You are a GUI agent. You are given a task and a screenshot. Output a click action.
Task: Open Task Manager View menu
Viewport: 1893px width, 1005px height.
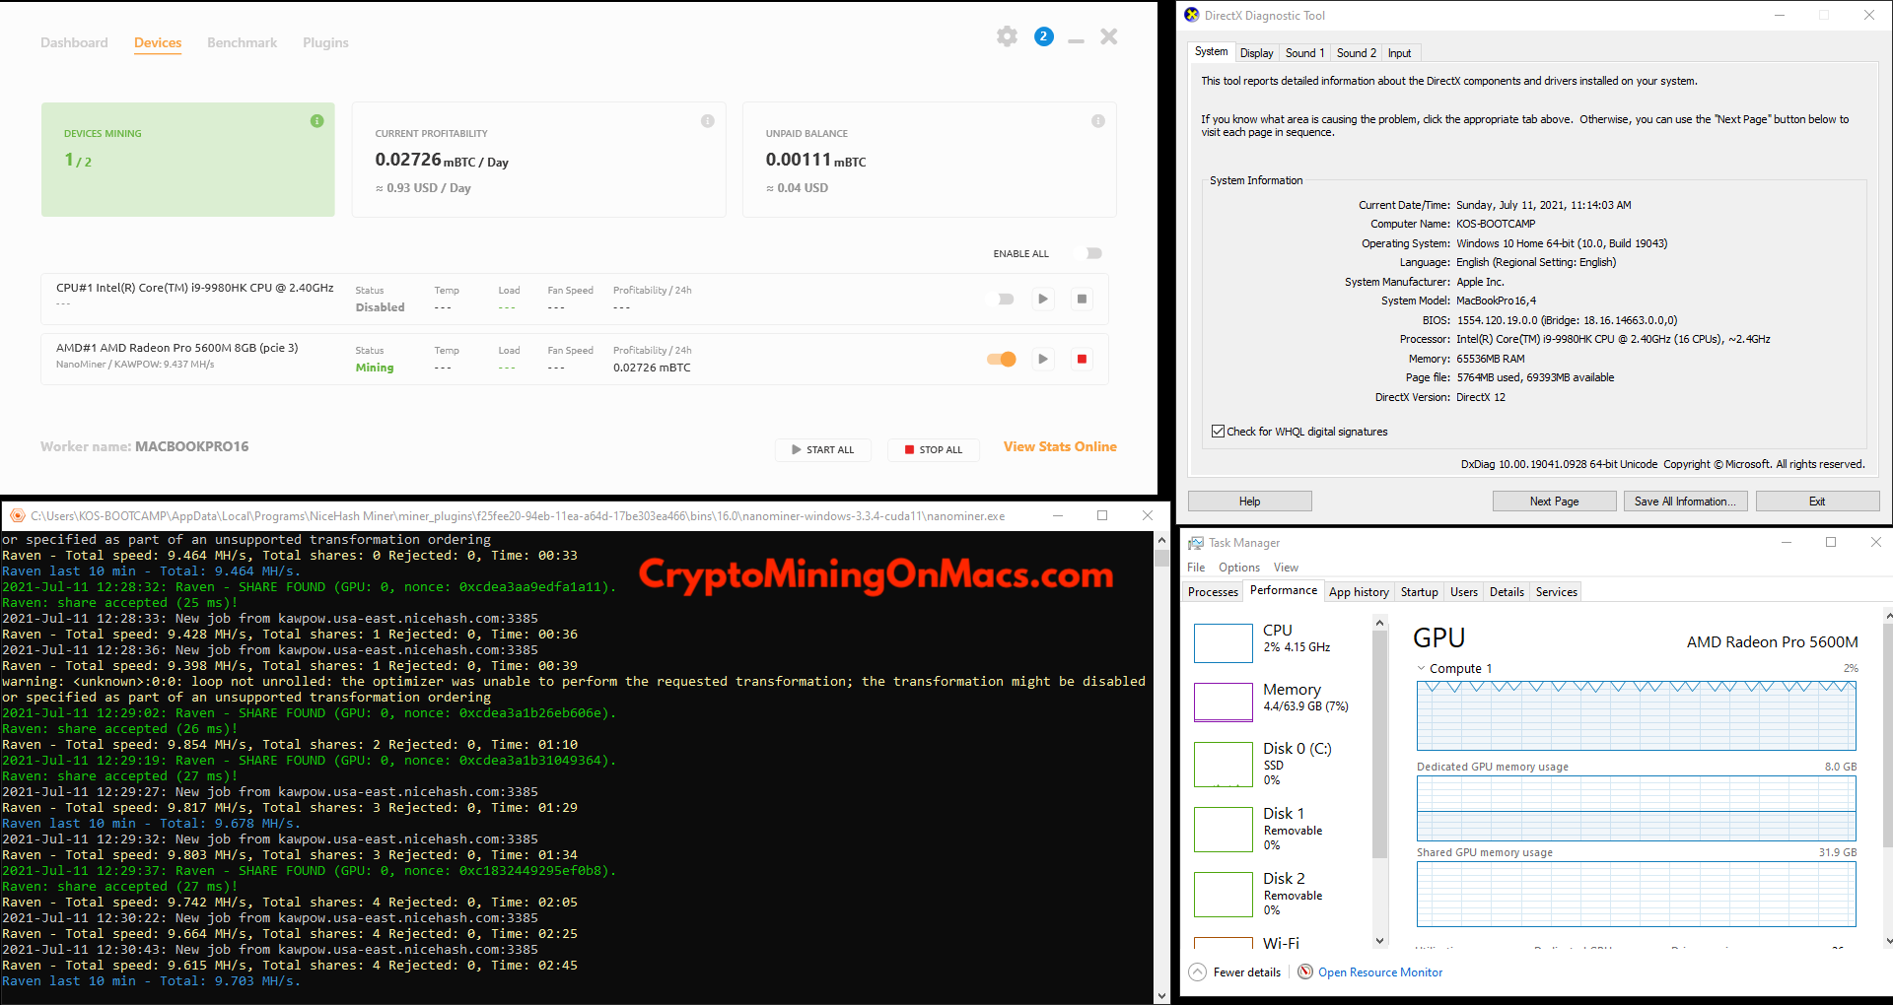[1286, 568]
